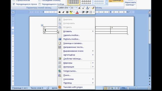The height and width of the screenshot is (91, 162).
Task: Click the Маркеры bullet list icon
Action: tap(60, 63)
